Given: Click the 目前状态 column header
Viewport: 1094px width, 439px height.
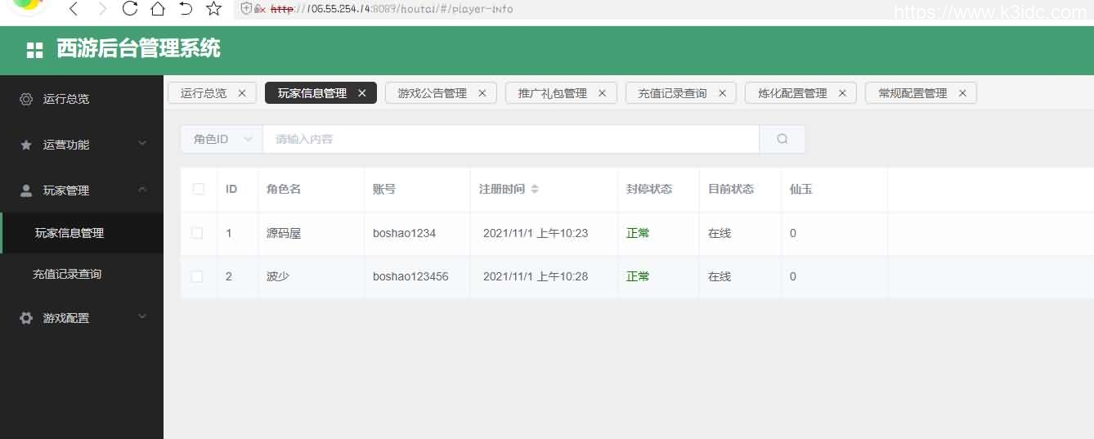Looking at the screenshot, I should pos(731,189).
